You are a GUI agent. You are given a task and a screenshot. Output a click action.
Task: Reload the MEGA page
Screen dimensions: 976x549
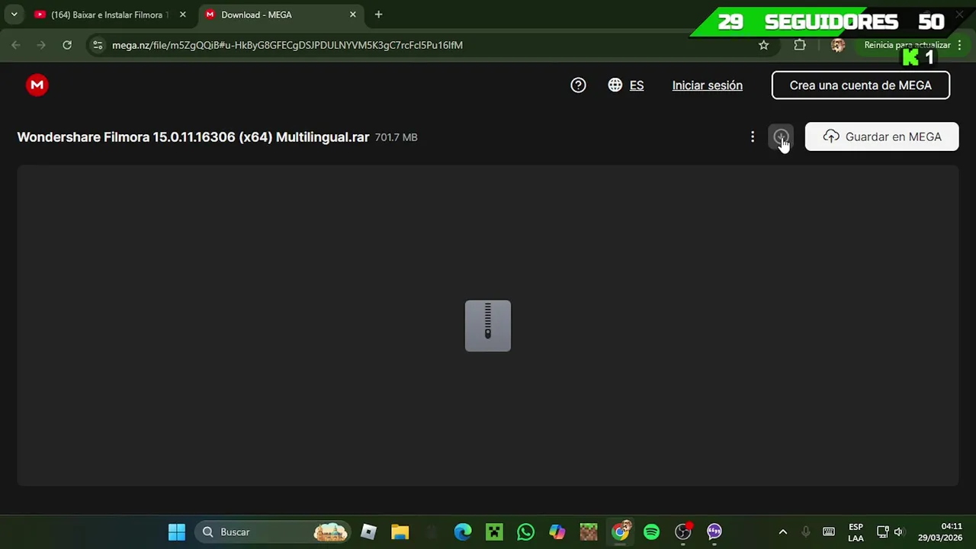click(x=67, y=45)
